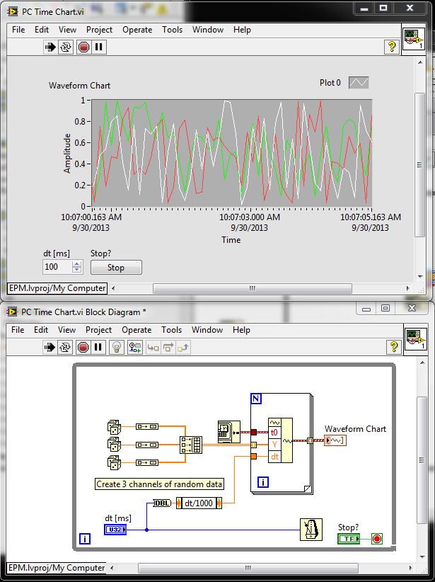Select the middle random number dice node
435x582 pixels.
point(114,445)
